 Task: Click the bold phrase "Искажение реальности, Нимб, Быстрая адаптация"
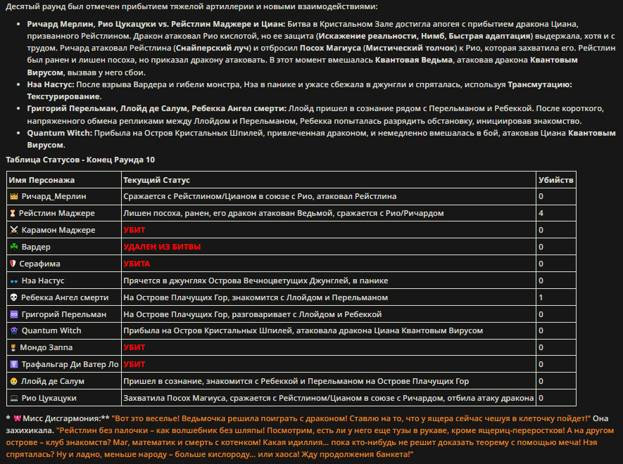tap(425, 36)
